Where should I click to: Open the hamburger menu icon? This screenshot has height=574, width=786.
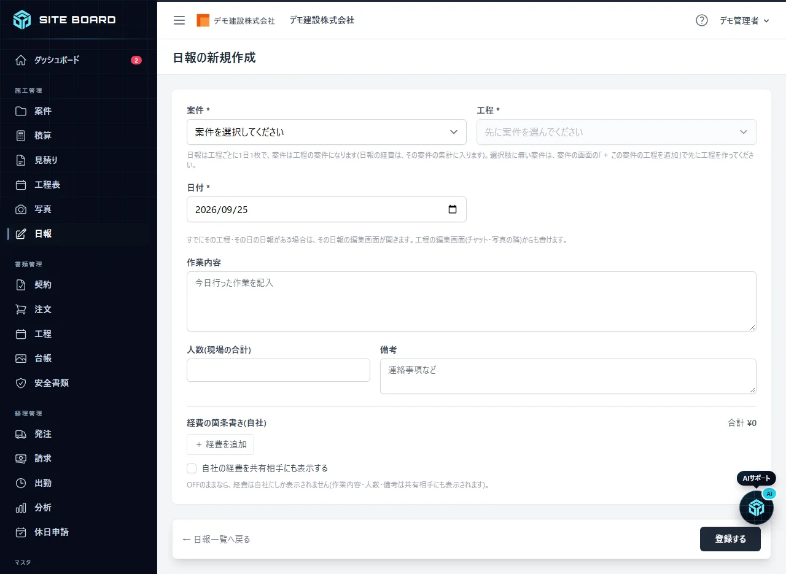[x=179, y=20]
